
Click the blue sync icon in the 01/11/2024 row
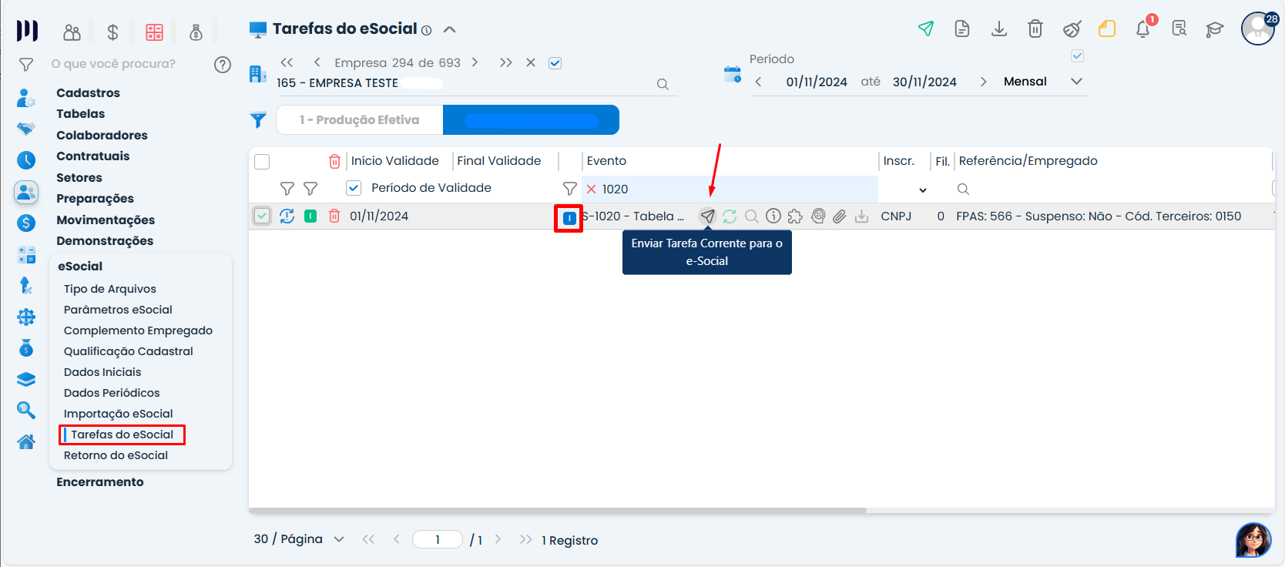tap(287, 216)
